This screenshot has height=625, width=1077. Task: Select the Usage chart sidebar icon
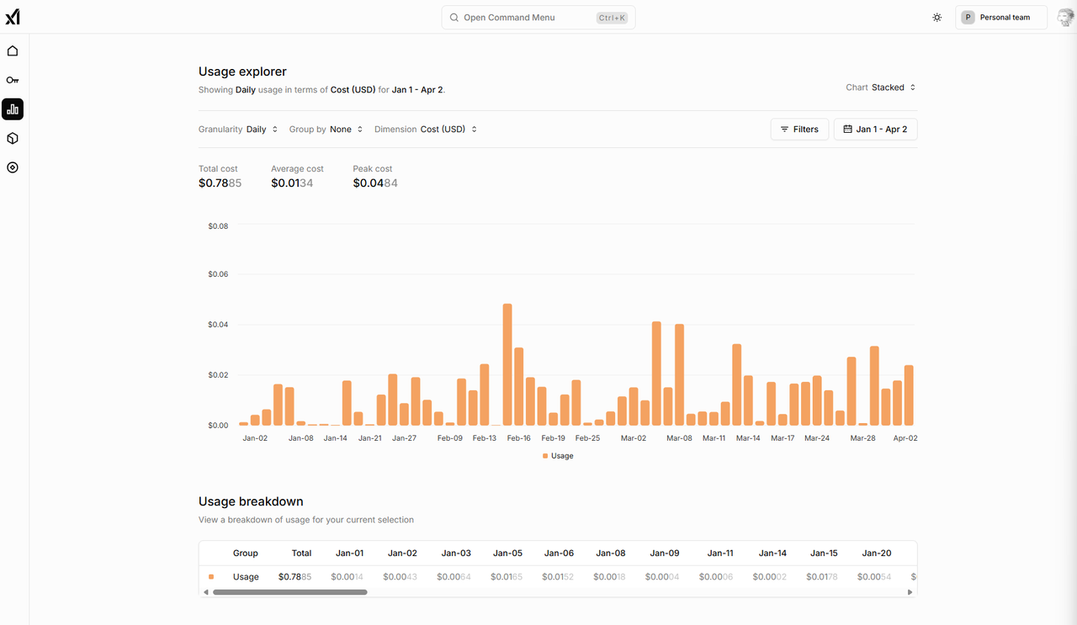pyautogui.click(x=13, y=109)
